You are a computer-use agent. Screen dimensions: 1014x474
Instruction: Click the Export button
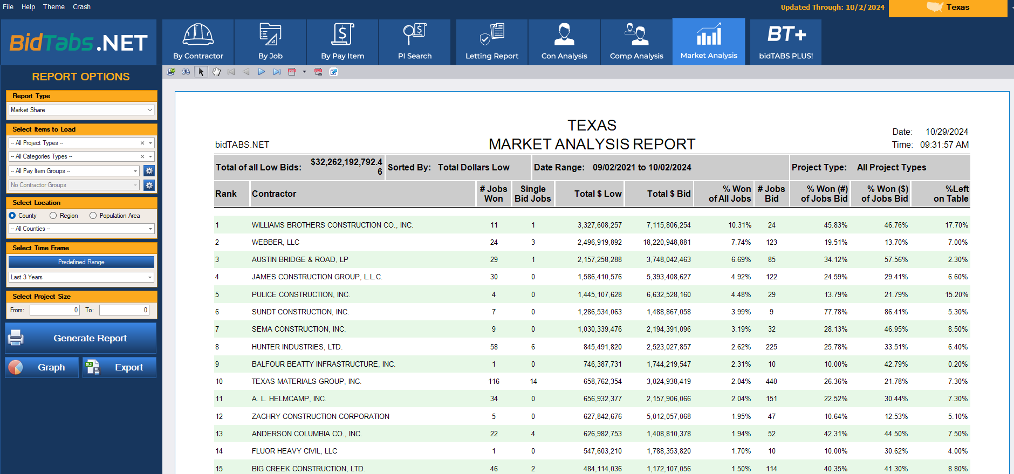point(119,367)
